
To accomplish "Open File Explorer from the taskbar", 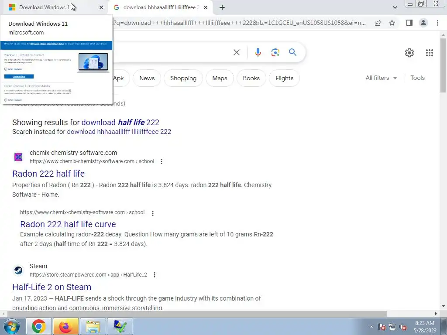I will [x=93, y=326].
